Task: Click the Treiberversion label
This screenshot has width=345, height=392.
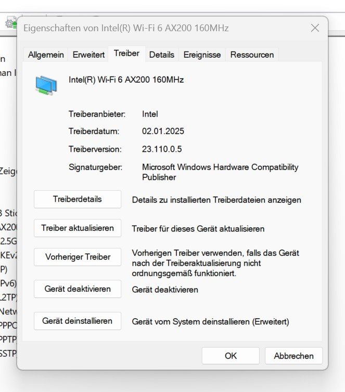Action: click(95, 149)
